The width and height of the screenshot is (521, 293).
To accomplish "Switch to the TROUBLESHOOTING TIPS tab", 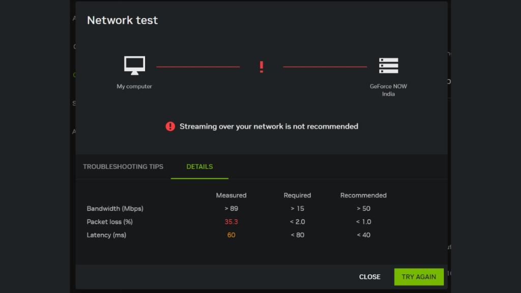I will [x=123, y=166].
